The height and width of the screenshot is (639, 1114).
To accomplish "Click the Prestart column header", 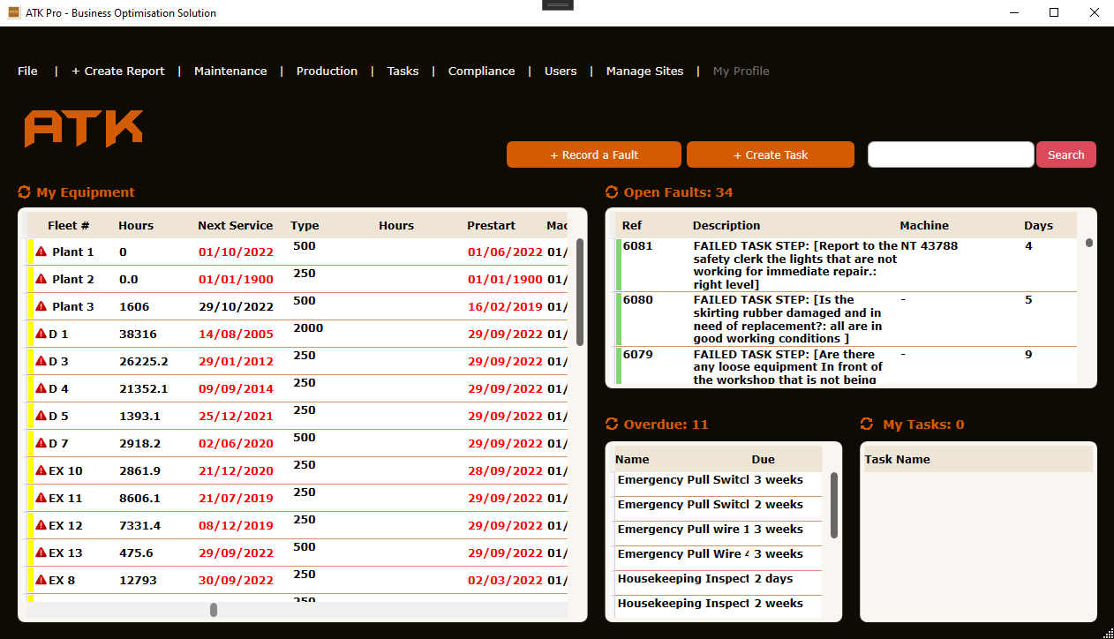I will (x=491, y=225).
